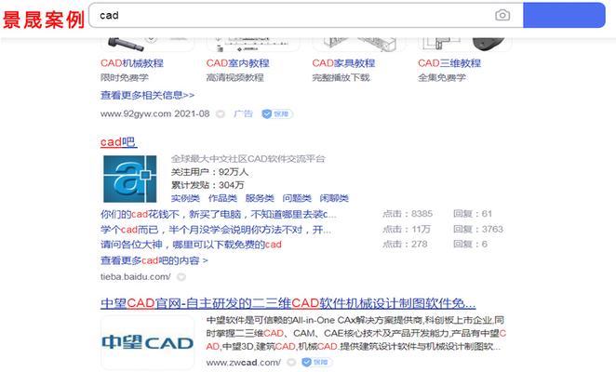Open the cad吧 result title
616x372 pixels.
click(x=119, y=142)
